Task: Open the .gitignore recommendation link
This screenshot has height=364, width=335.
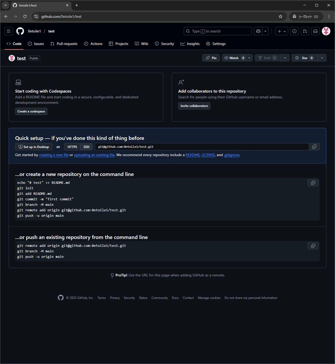Action: [x=232, y=155]
